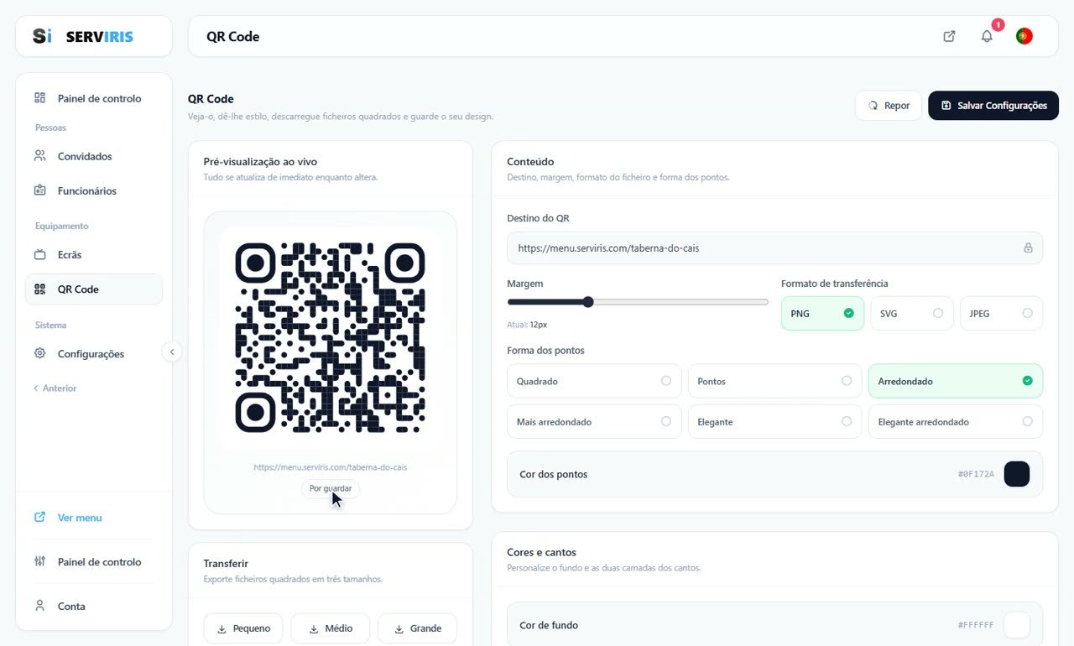The width and height of the screenshot is (1074, 646).
Task: Choose Pontos dot shape
Action: [x=774, y=381]
